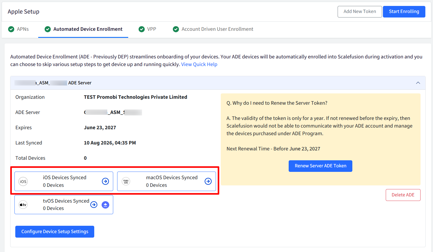Open tvOS Devices Synced arrow icon
This screenshot has height=252, width=433.
[x=94, y=205]
